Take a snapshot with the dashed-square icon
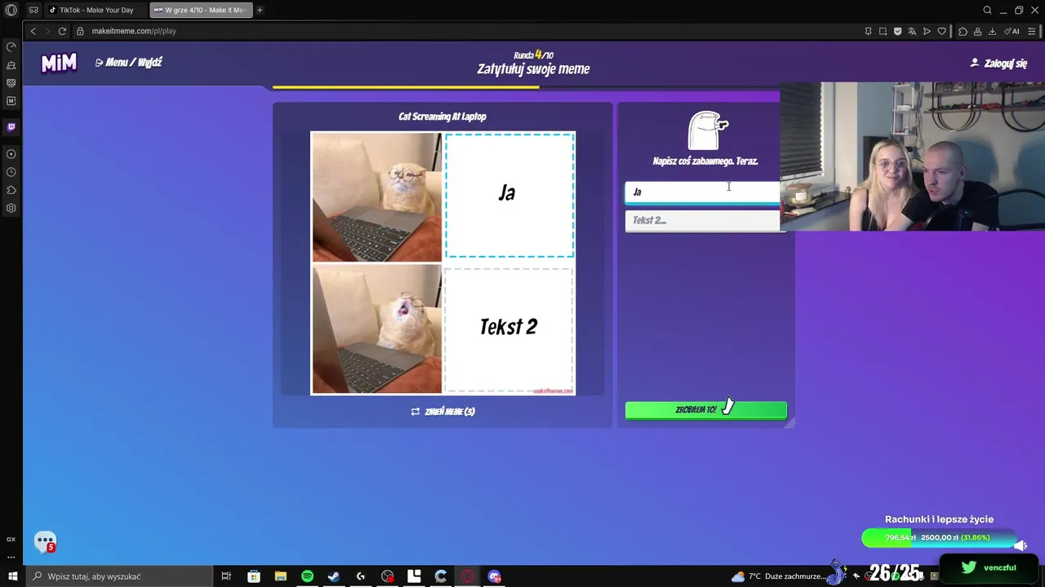This screenshot has width=1045, height=587. tap(883, 31)
